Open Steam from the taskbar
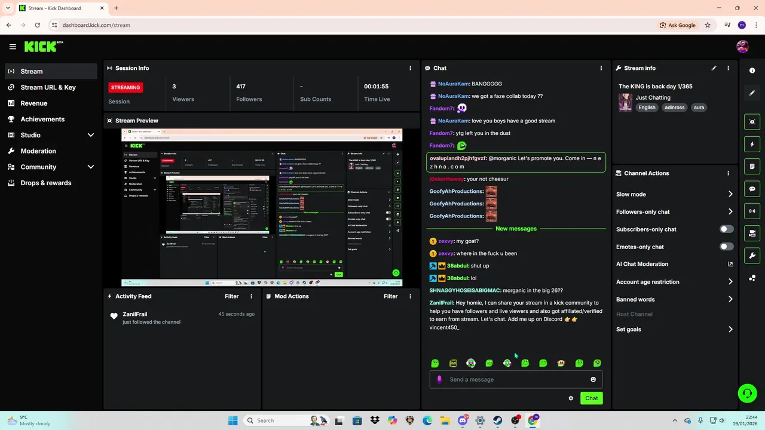Viewport: 765px width, 430px height. point(497,420)
